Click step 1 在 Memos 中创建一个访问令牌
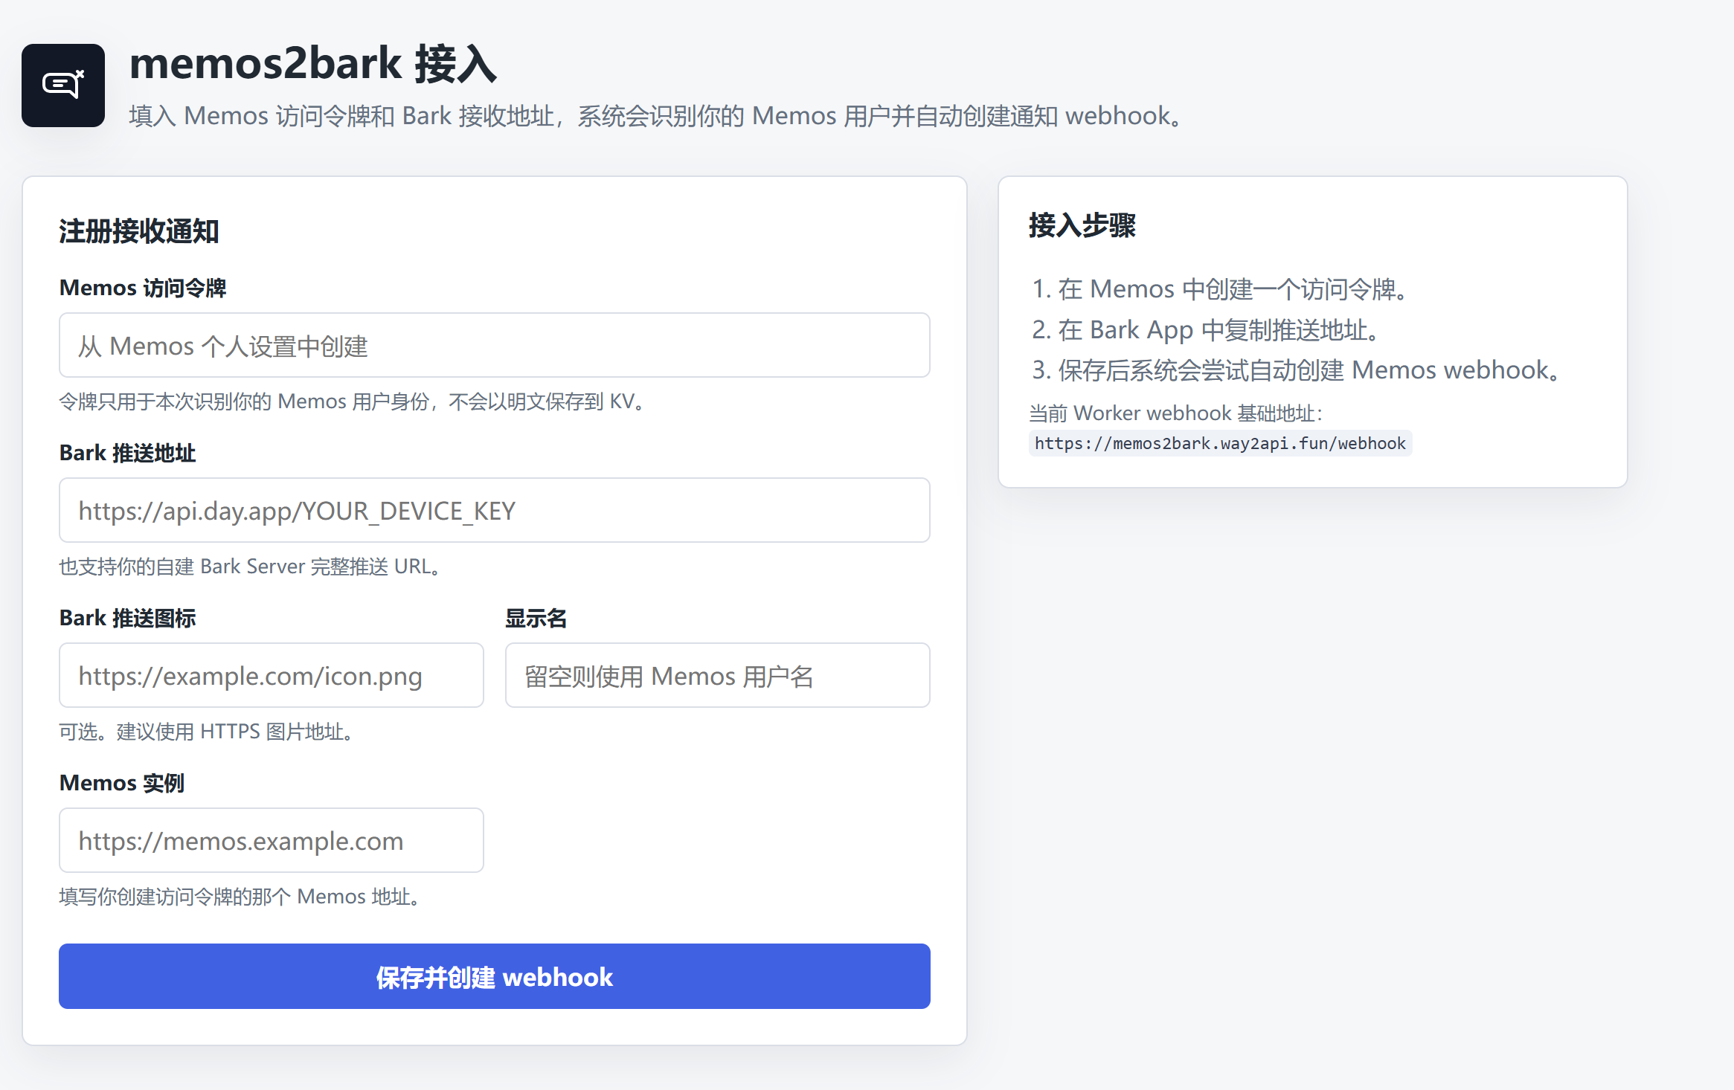The width and height of the screenshot is (1734, 1090). click(1220, 288)
